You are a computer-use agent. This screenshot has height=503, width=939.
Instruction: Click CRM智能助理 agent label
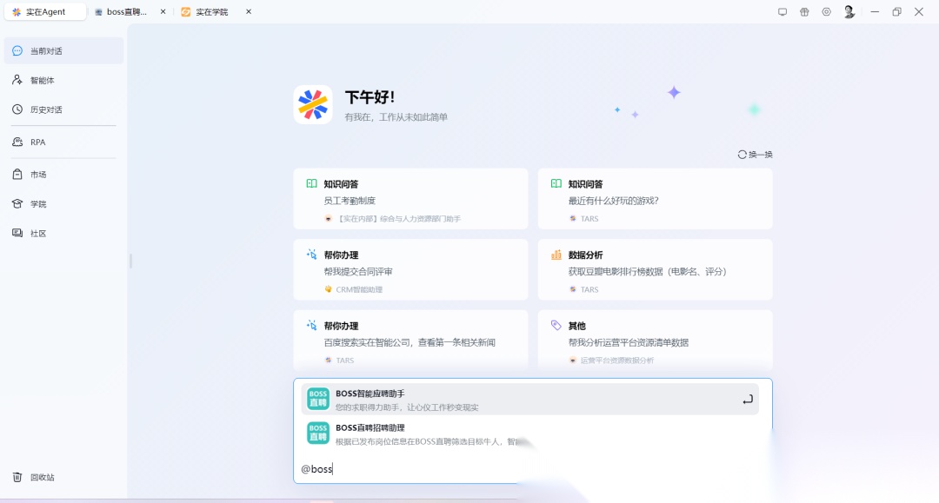click(x=359, y=289)
